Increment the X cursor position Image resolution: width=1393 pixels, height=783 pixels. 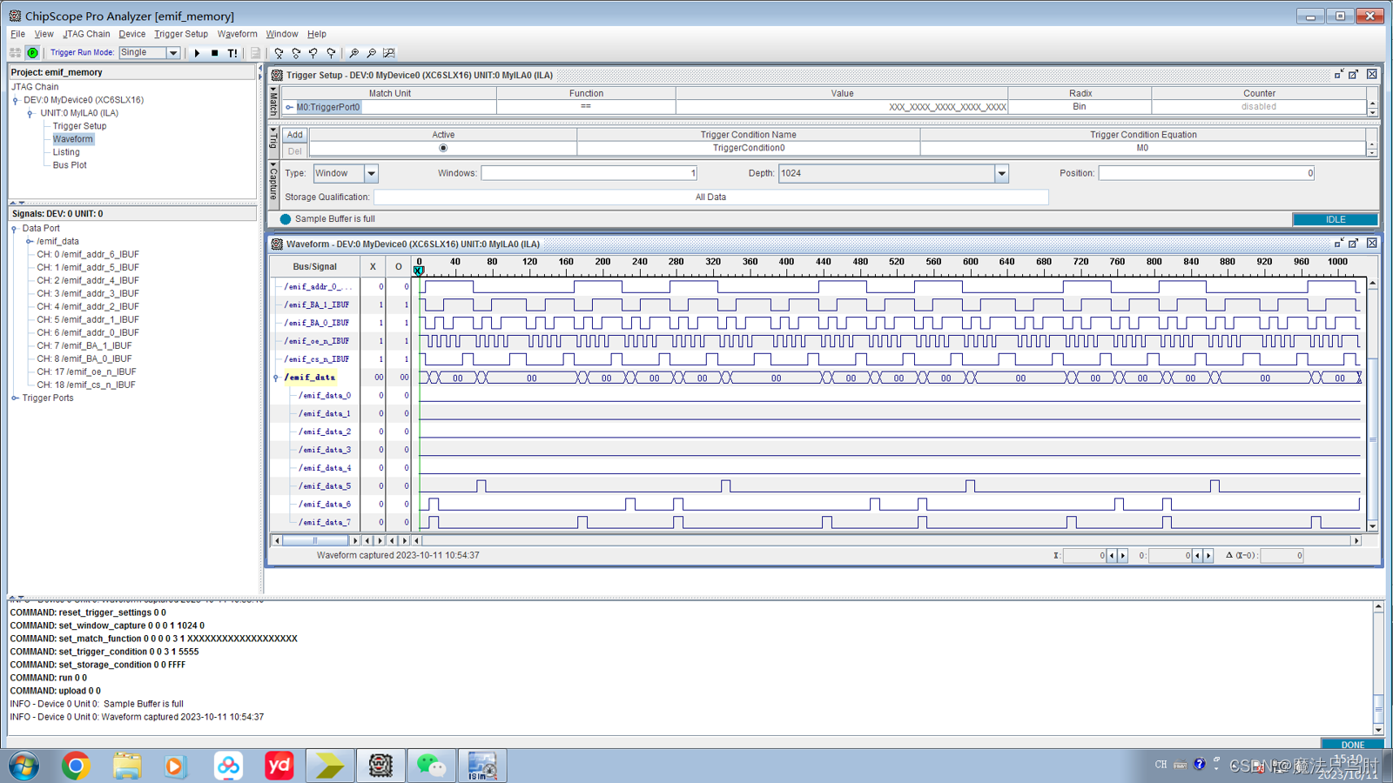pyautogui.click(x=1123, y=555)
